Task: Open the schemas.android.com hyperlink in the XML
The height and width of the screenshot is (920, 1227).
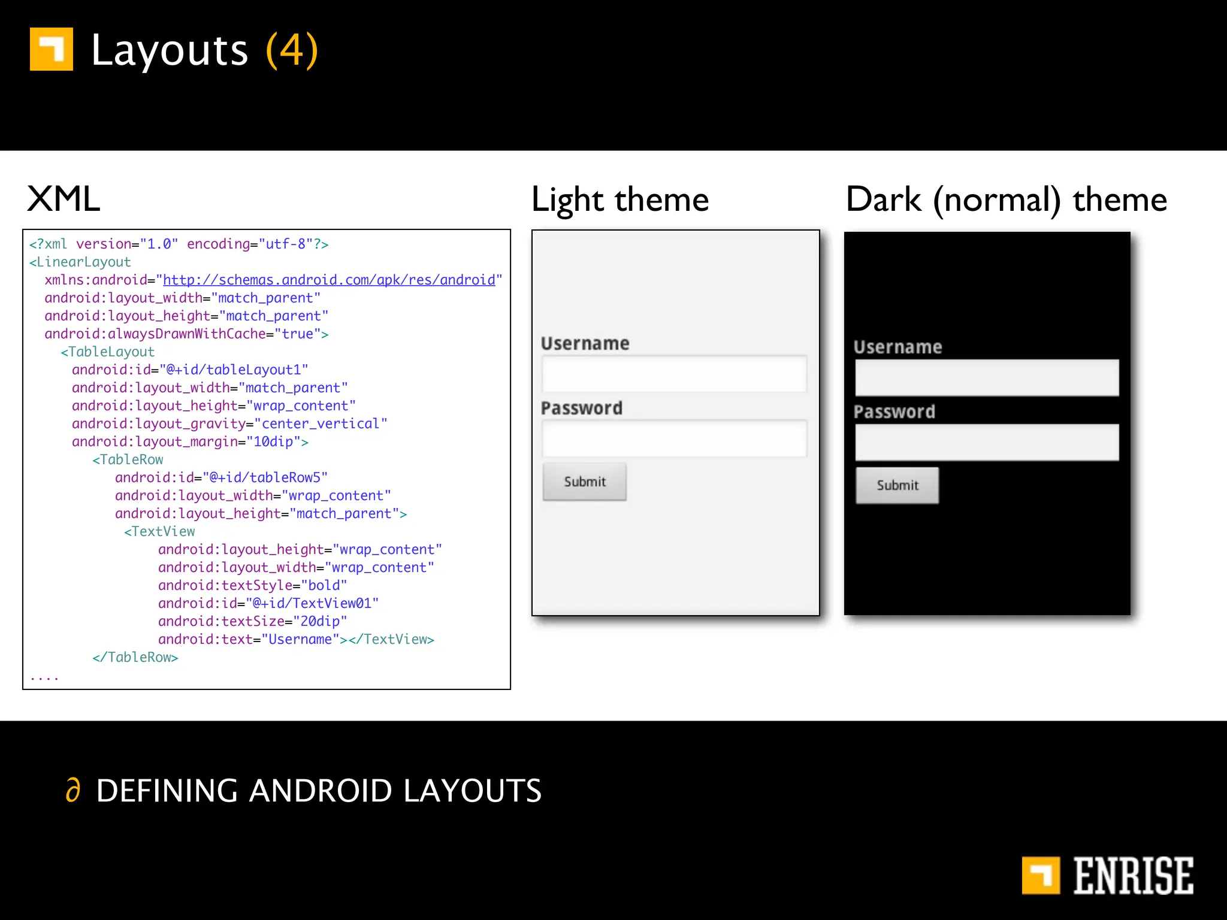Action: click(x=329, y=280)
